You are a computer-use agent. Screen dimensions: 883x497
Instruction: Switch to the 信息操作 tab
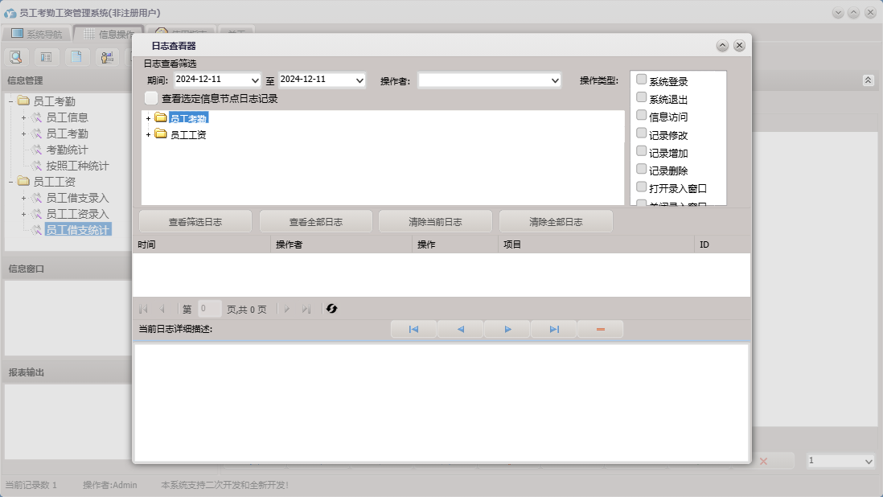108,34
